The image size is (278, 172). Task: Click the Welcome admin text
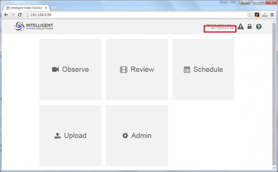pos(215,25)
